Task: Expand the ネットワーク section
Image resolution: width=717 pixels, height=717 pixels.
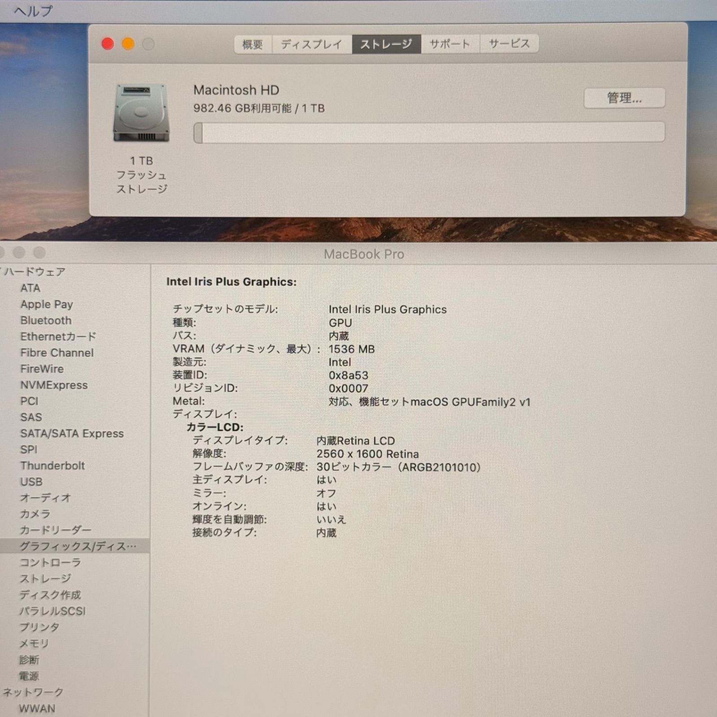Action: pos(32,692)
